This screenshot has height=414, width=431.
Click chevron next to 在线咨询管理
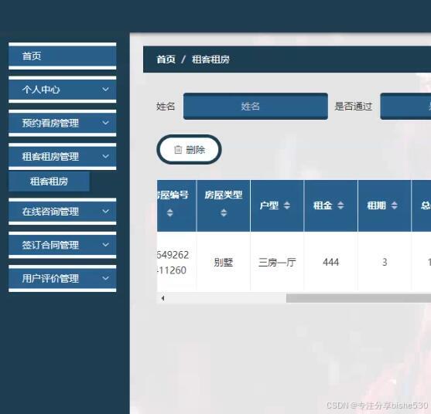105,212
